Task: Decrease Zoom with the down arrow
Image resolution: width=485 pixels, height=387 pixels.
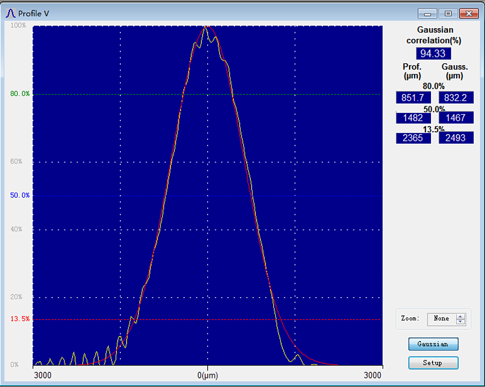Action: pos(461,322)
